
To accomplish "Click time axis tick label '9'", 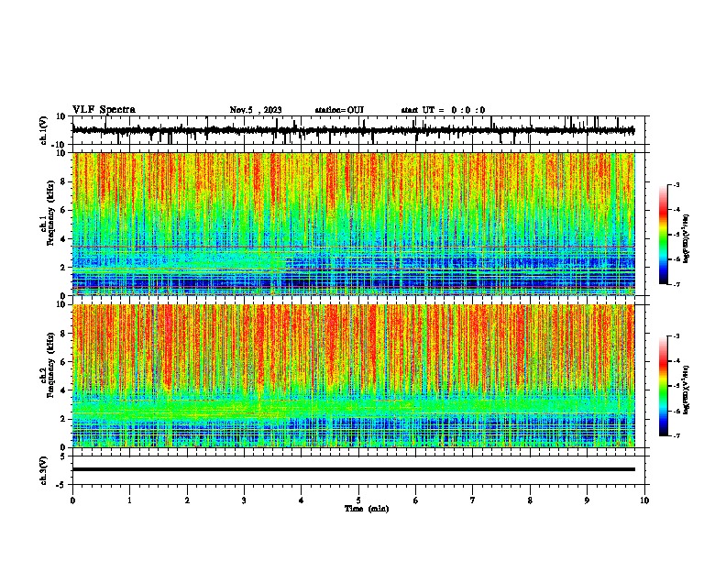I will (587, 500).
